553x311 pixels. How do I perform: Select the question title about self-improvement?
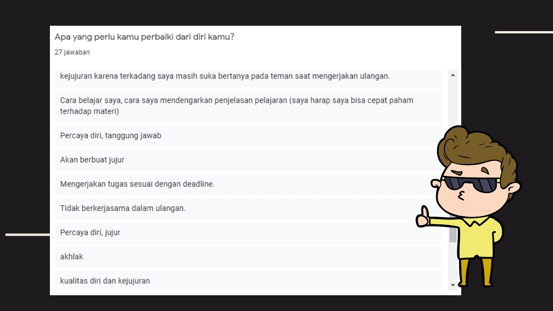(x=144, y=37)
